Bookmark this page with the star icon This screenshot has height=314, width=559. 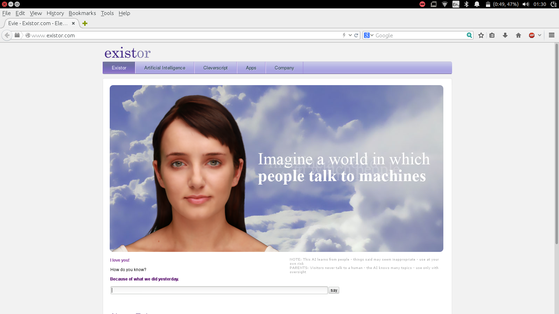coord(481,35)
